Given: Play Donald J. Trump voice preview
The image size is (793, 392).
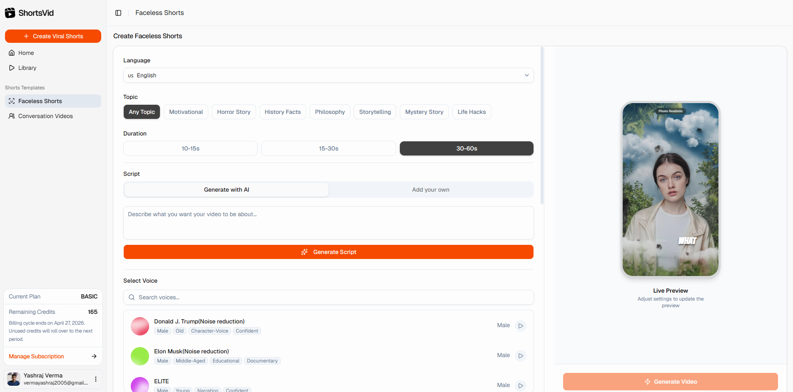Looking at the screenshot, I should [521, 326].
